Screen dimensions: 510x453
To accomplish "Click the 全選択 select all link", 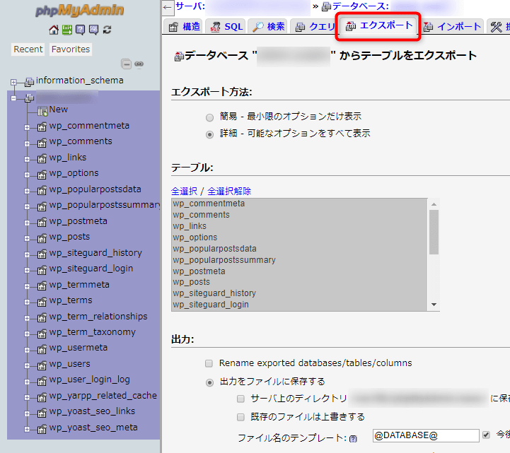I will pyautogui.click(x=184, y=191).
